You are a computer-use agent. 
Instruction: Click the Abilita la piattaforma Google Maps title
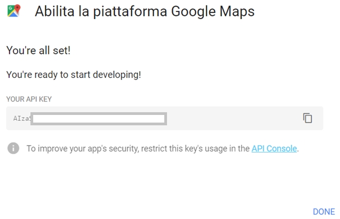click(144, 11)
